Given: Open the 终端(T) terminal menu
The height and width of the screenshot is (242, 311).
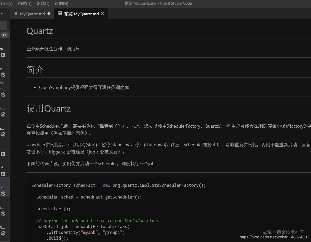Looking at the screenshot, I should coord(43,3).
